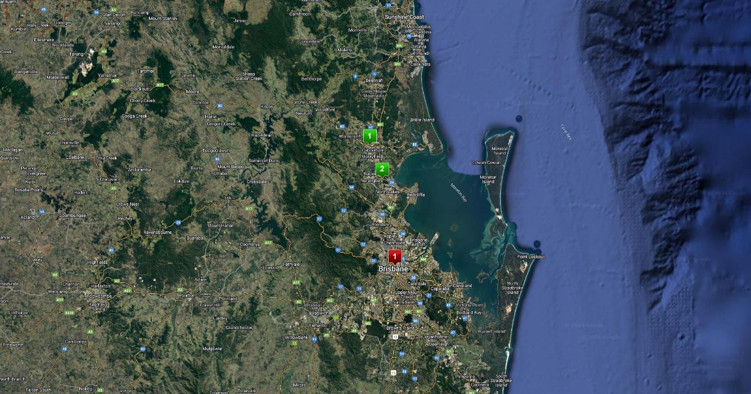The height and width of the screenshot is (394, 751).
Task: Click the Conondale label
Action: (309, 41)
